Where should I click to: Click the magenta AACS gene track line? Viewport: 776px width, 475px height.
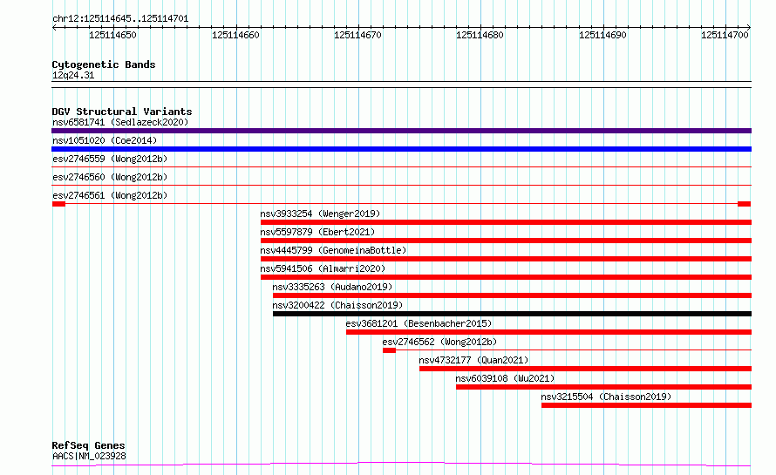[x=401, y=465]
